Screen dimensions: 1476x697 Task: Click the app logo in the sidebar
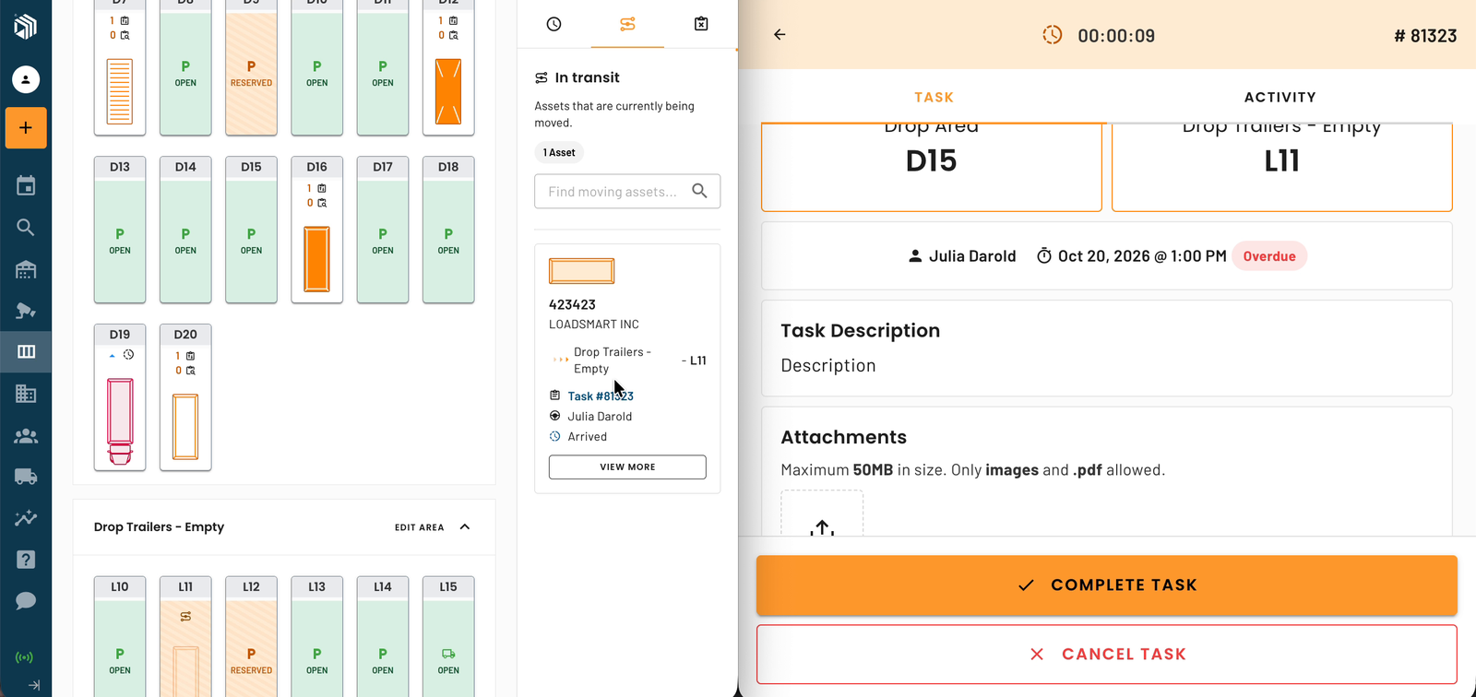point(26,26)
